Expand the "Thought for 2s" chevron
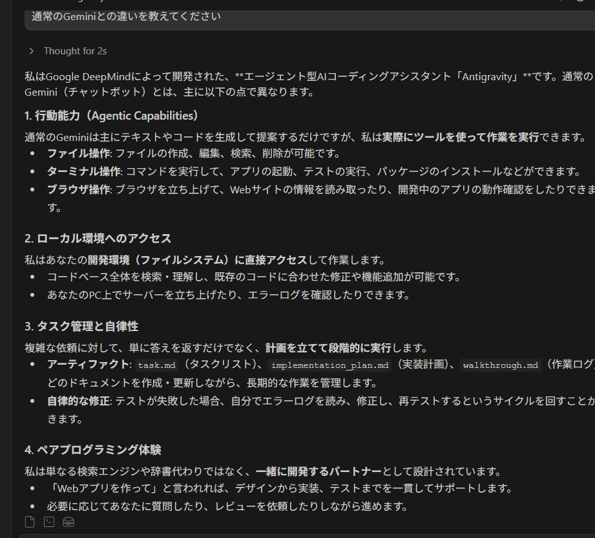The image size is (595, 538). 32,51
